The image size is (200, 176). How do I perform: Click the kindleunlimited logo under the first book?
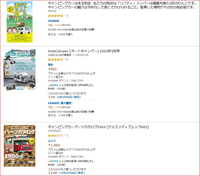(63, 25)
